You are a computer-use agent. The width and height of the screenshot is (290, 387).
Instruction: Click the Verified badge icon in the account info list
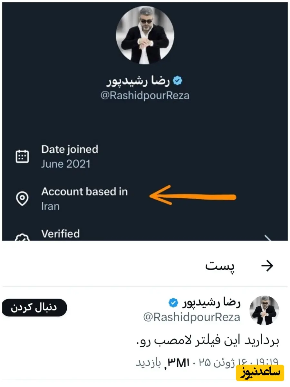pyautogui.click(x=22, y=238)
